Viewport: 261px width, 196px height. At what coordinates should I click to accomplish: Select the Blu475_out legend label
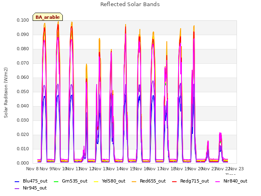[35, 181]
